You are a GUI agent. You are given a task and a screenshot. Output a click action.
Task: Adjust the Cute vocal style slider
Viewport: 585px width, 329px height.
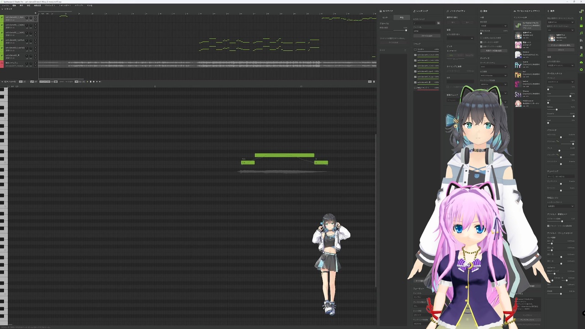[561, 96]
